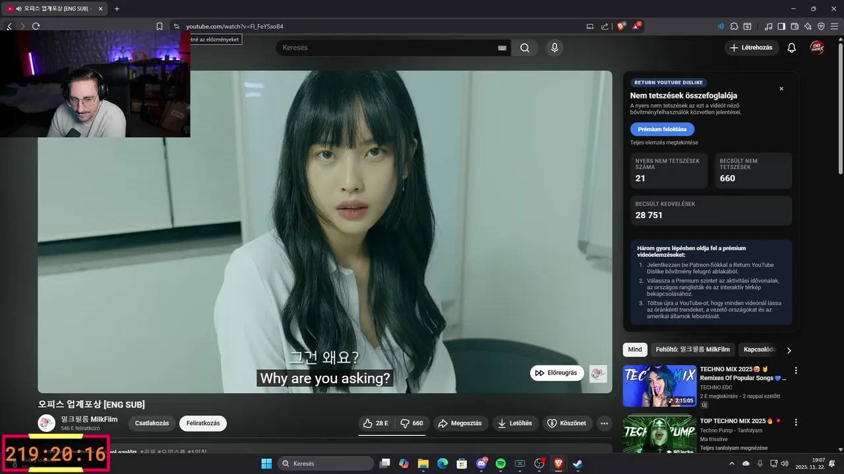844x474 pixels.
Task: Open Discord from the taskbar
Action: 481,463
